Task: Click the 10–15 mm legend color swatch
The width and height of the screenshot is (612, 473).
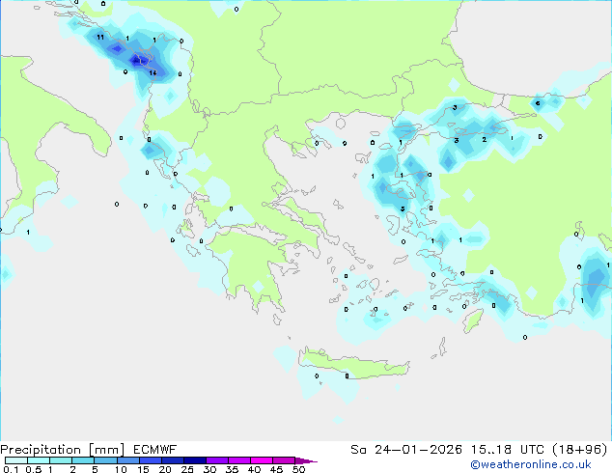Action: click(x=128, y=460)
